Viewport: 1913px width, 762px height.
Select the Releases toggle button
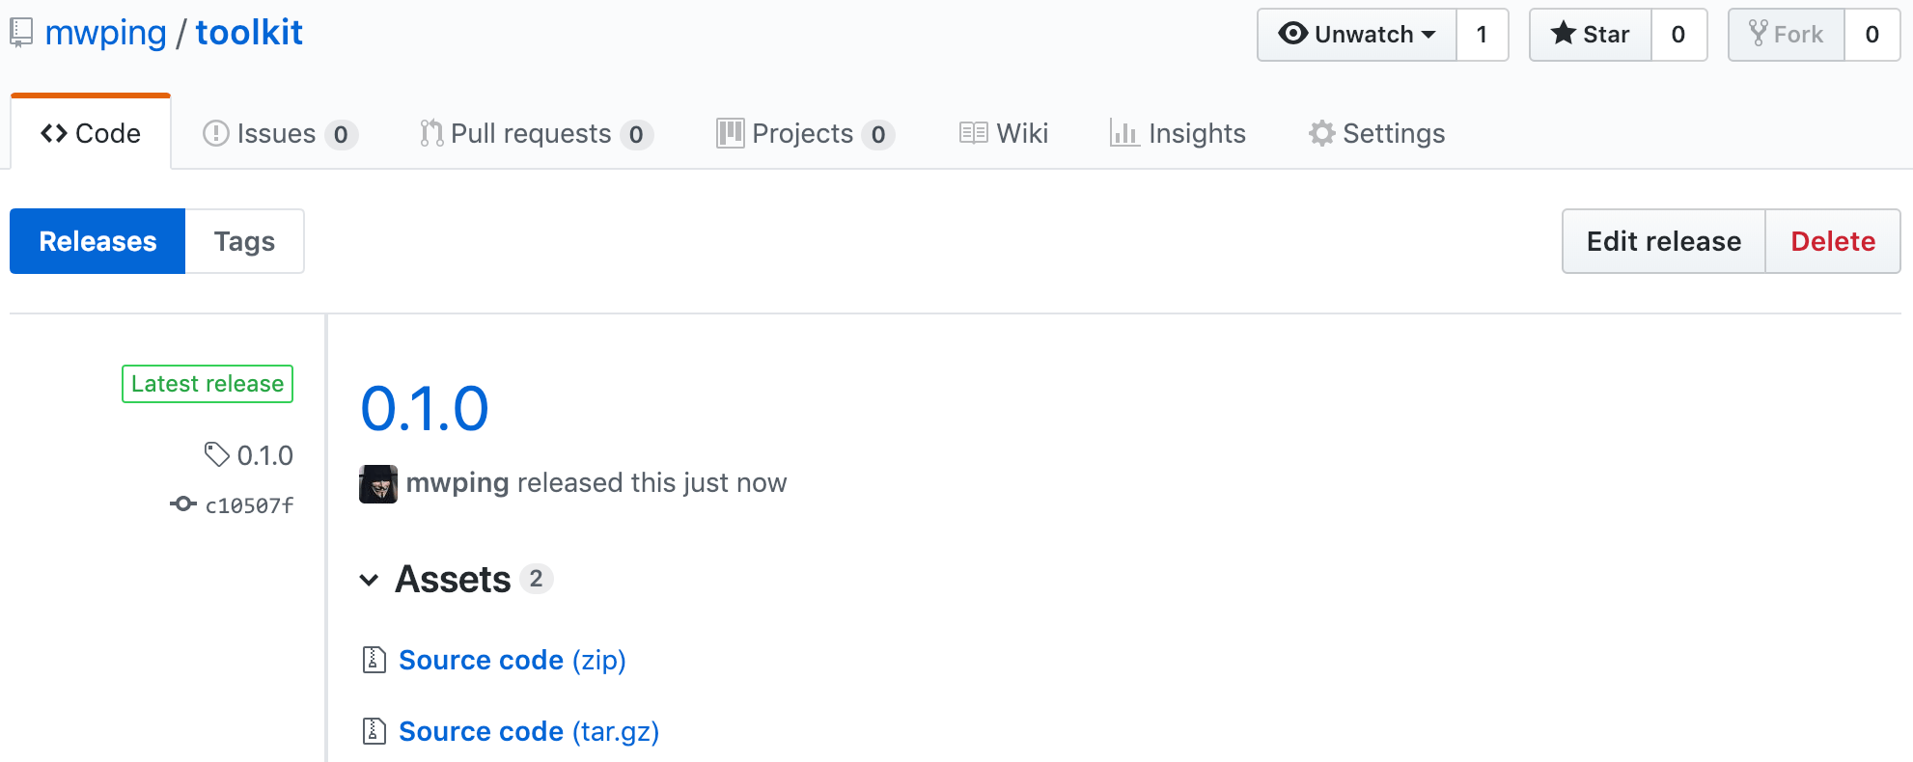[x=97, y=241]
